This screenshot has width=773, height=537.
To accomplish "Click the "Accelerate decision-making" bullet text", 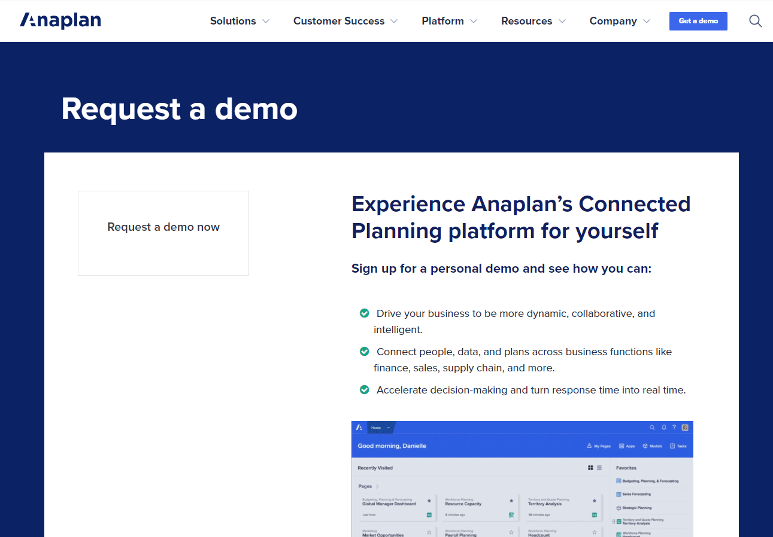I will click(x=531, y=390).
